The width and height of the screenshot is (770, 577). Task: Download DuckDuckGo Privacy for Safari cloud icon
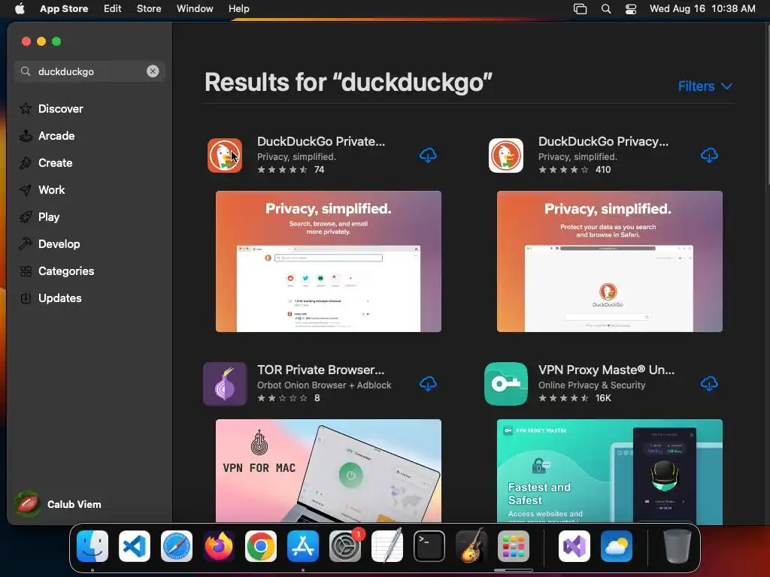pyautogui.click(x=709, y=156)
